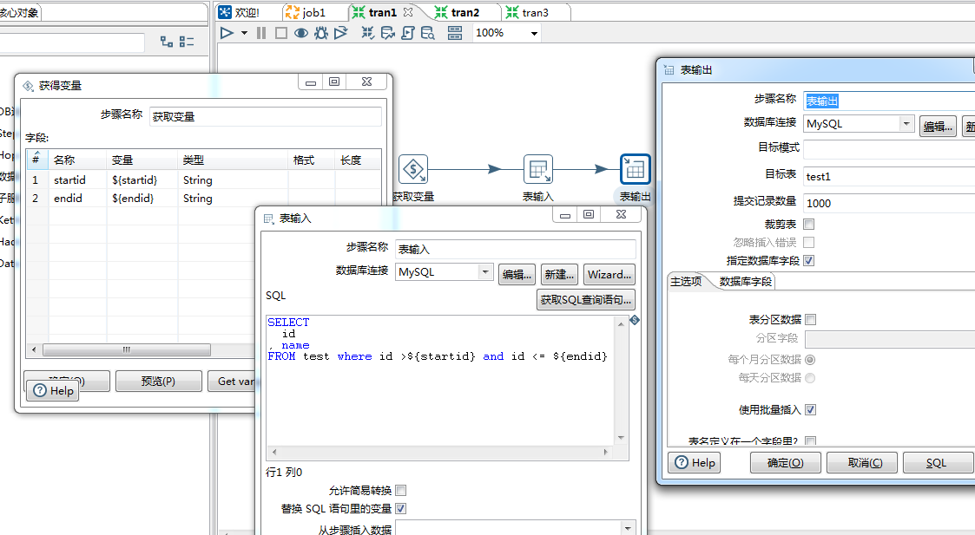Select 每天分区数据 radio button

coord(810,378)
